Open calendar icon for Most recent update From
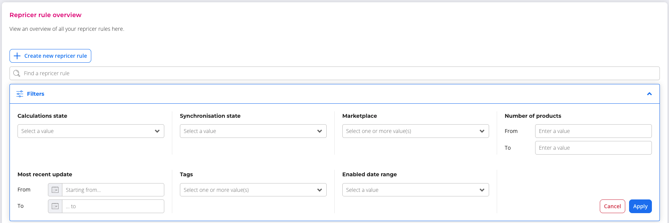The height and width of the screenshot is (223, 669). tap(55, 190)
